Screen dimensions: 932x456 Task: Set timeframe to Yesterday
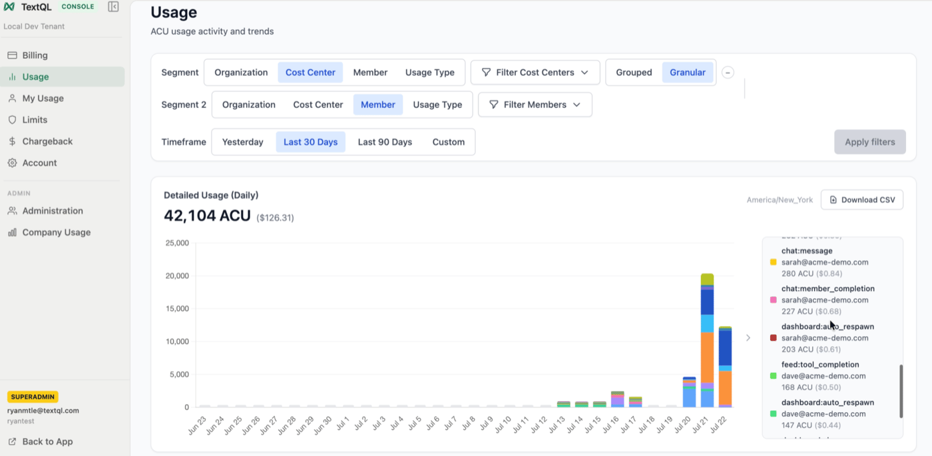(243, 142)
